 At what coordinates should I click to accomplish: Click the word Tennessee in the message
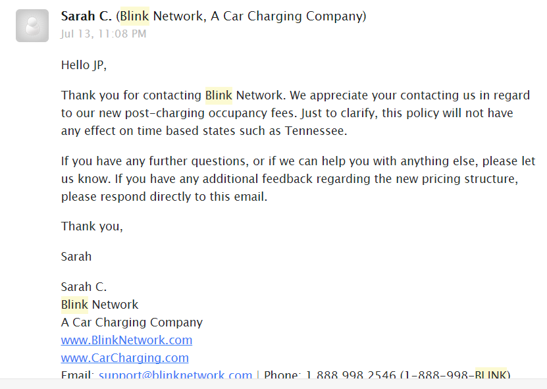point(315,131)
